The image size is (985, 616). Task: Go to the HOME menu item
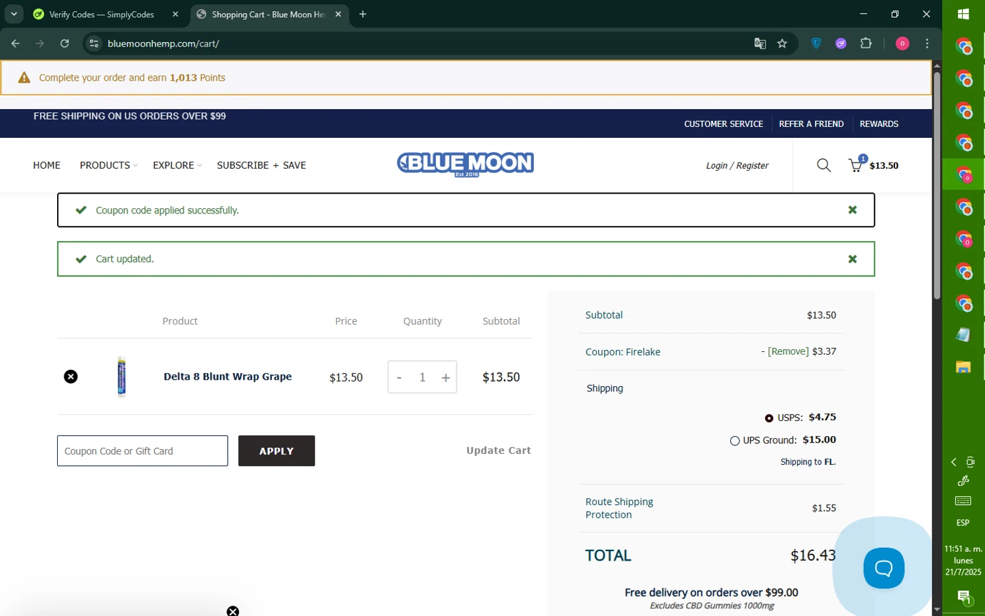(47, 165)
